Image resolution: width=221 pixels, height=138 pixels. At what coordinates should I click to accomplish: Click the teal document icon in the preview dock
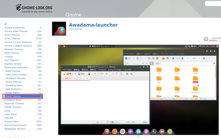tap(138, 131)
